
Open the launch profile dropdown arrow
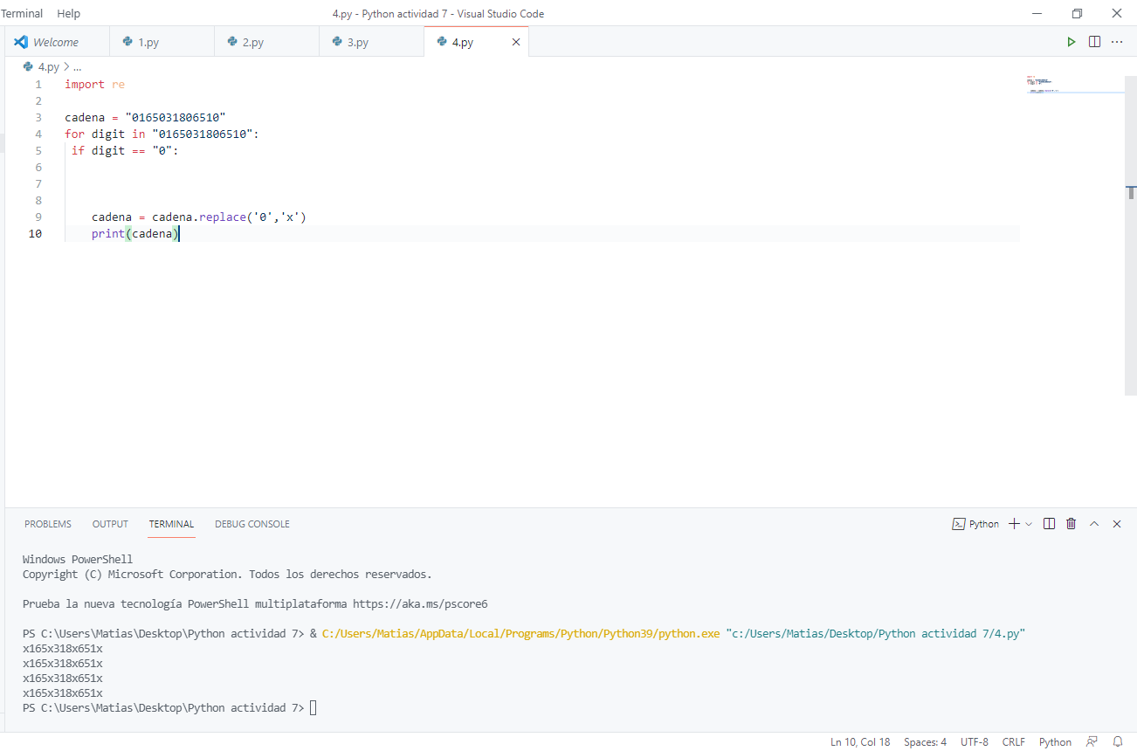tap(1029, 524)
